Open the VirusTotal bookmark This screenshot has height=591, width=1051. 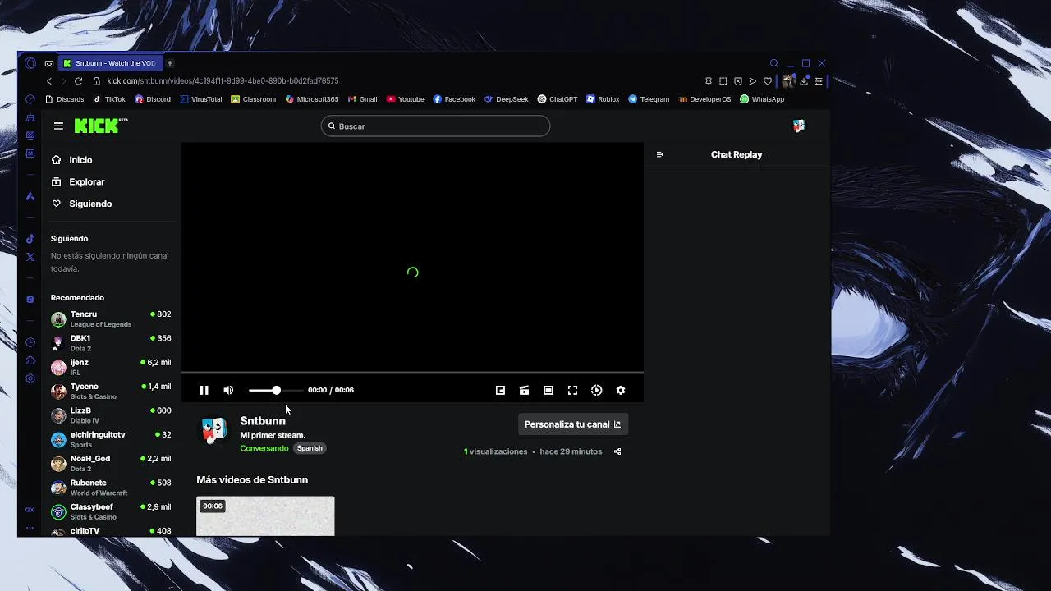pyautogui.click(x=200, y=99)
